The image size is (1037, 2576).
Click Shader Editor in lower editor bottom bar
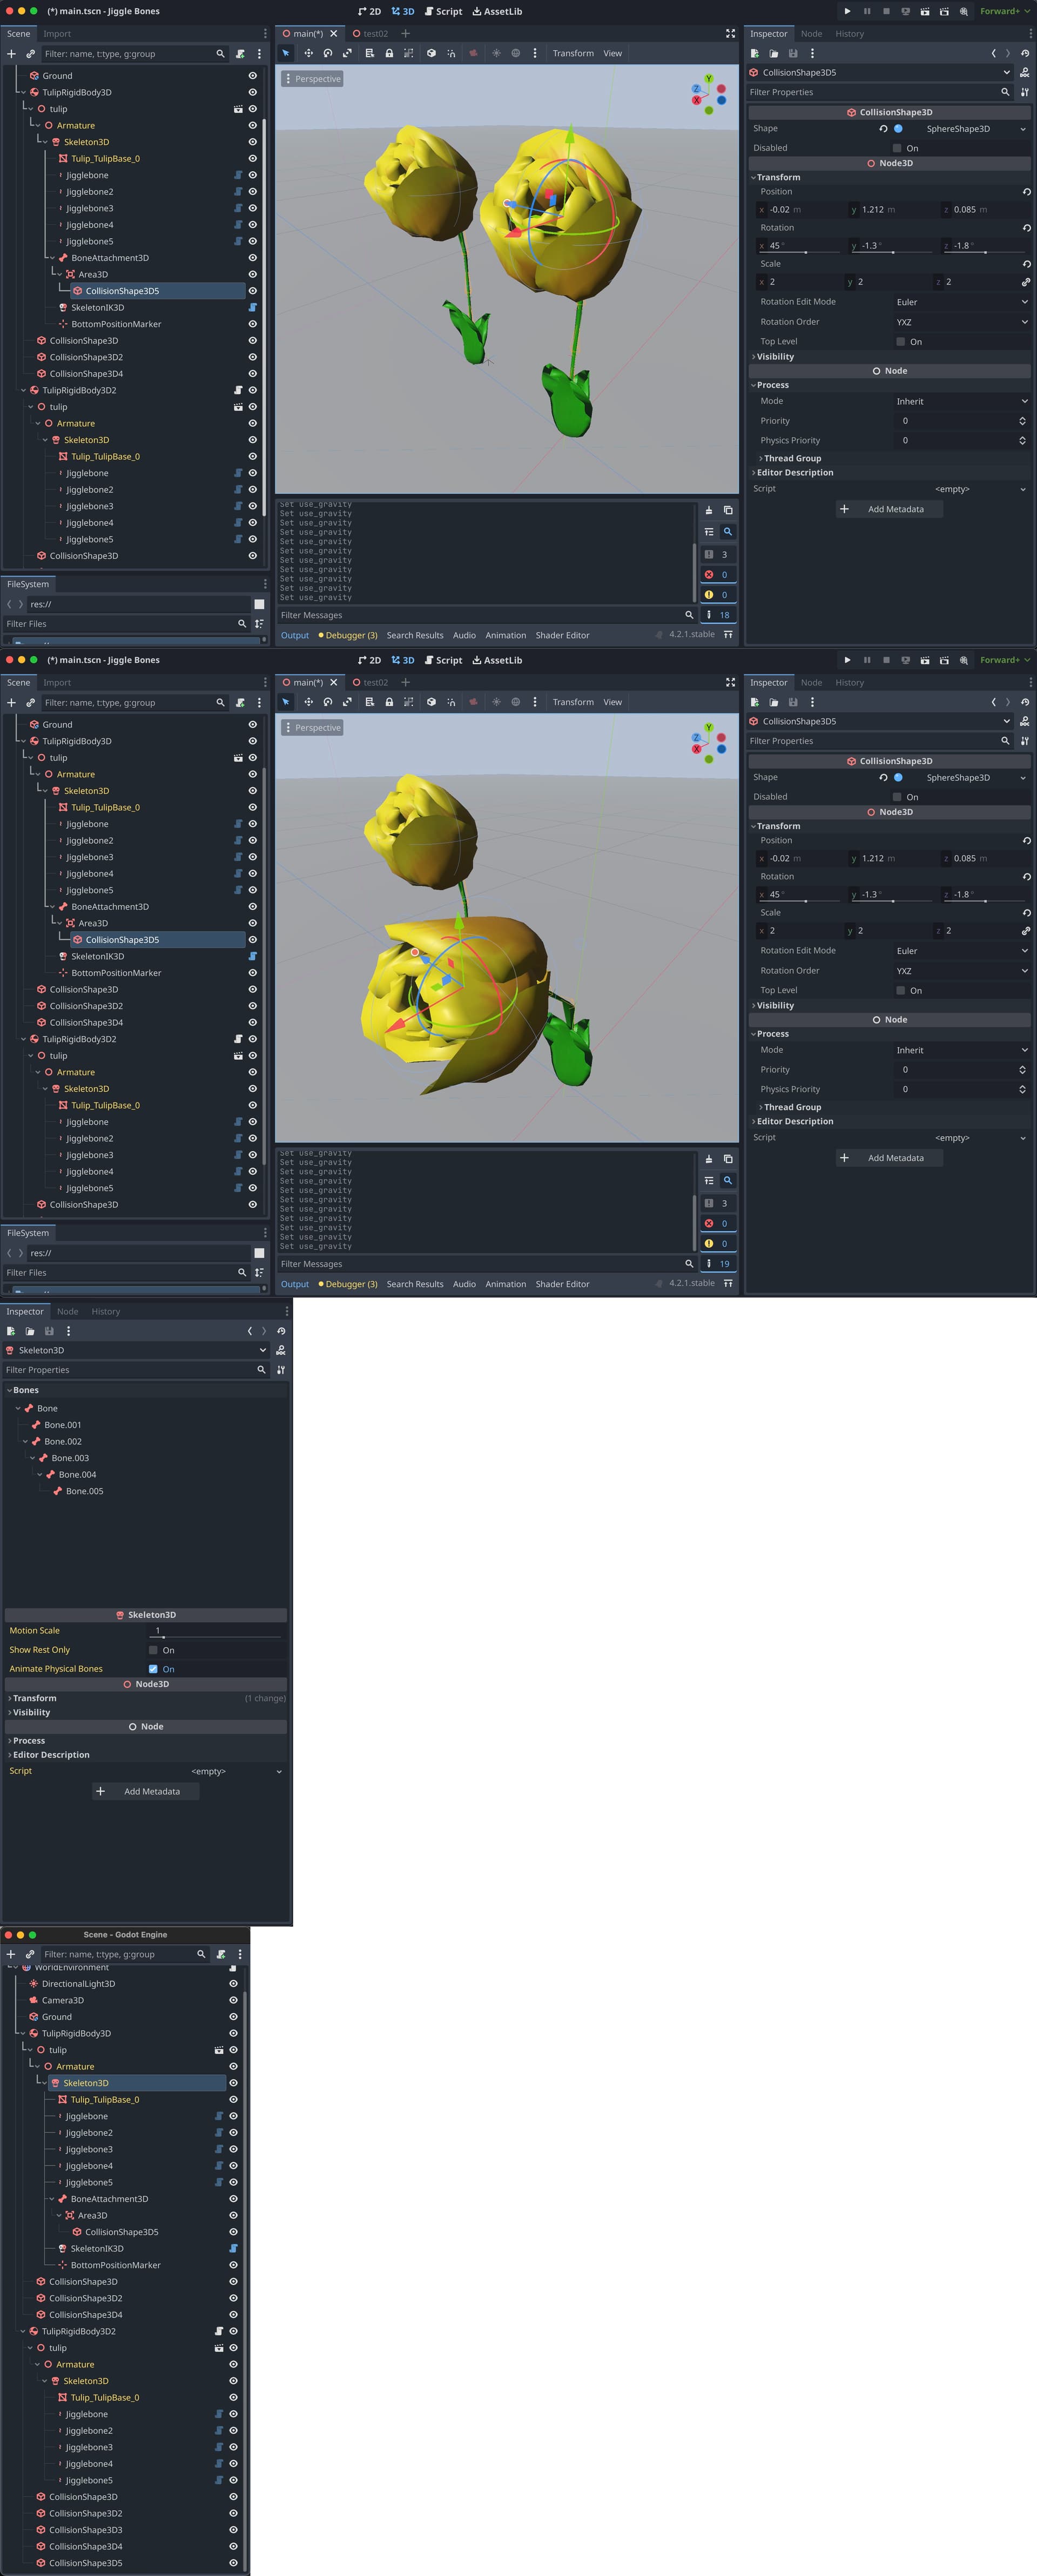coord(562,1284)
